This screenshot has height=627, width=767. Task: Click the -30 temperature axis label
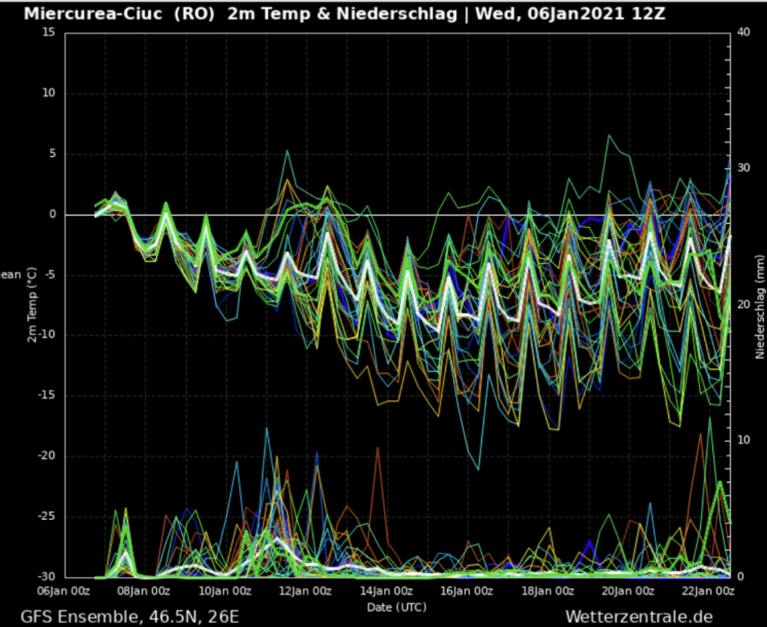[44, 577]
